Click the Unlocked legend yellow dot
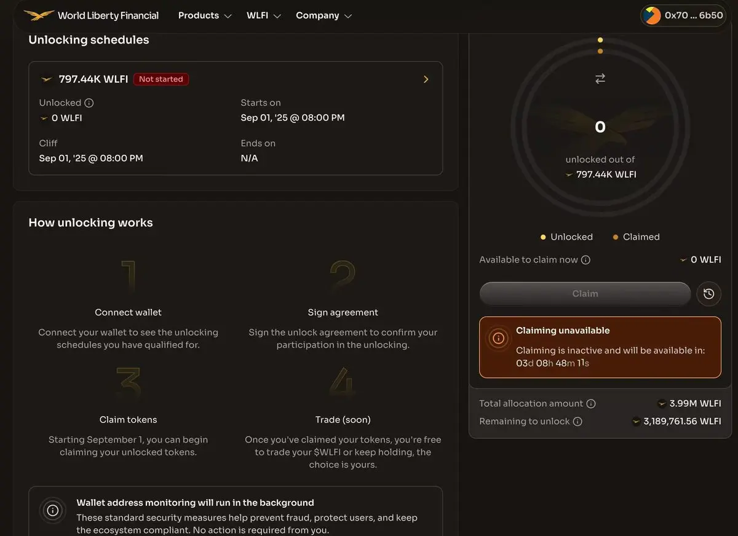 [543, 237]
